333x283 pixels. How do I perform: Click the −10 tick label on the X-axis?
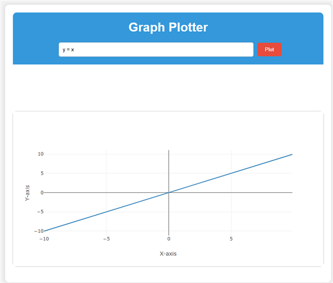44,239
